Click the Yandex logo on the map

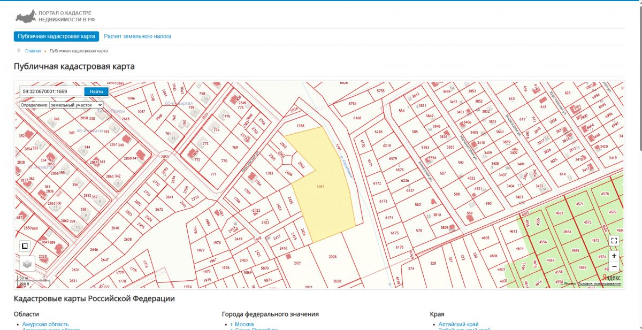coord(612,278)
